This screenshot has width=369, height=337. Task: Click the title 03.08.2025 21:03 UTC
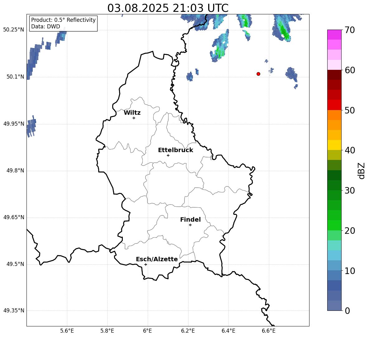(168, 8)
